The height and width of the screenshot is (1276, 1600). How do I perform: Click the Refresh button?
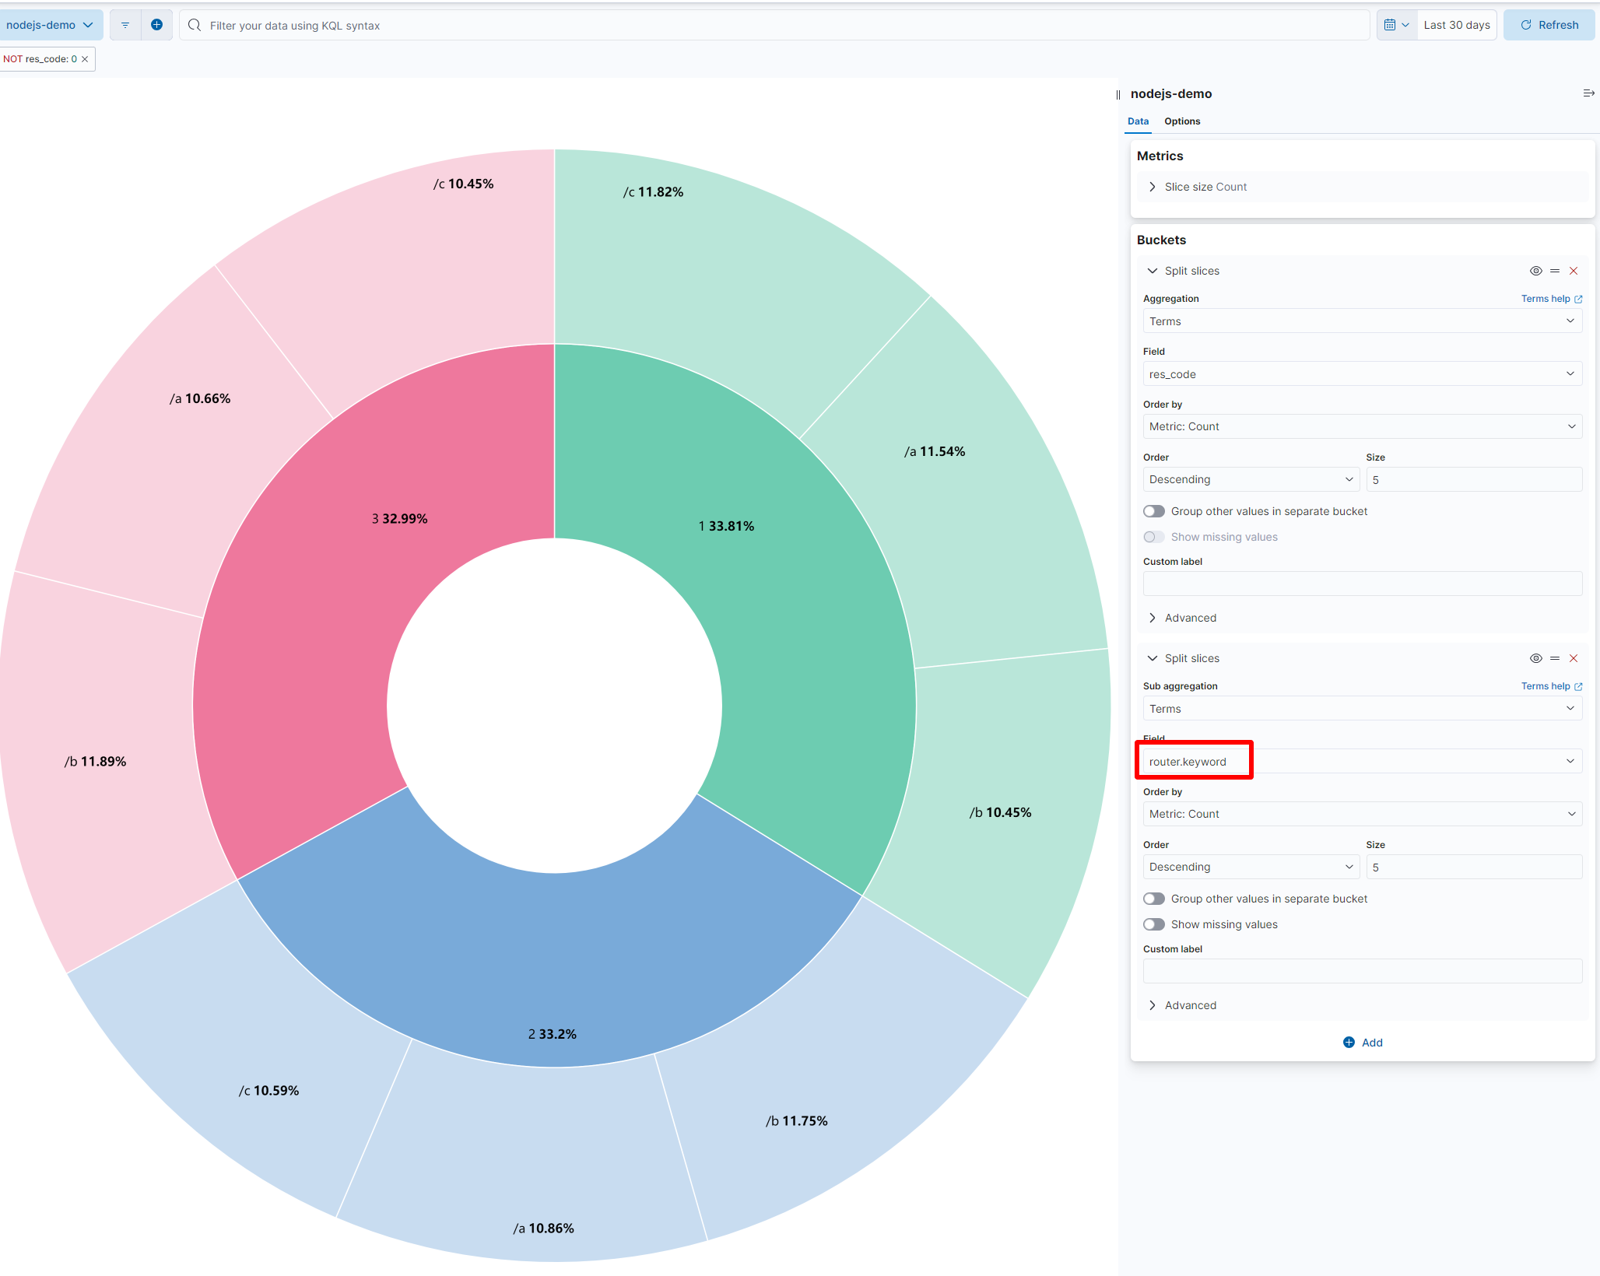point(1549,25)
